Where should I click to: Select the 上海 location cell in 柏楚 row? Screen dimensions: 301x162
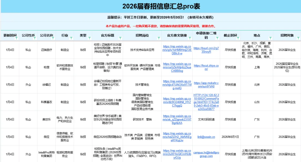pyautogui.click(x=257, y=67)
